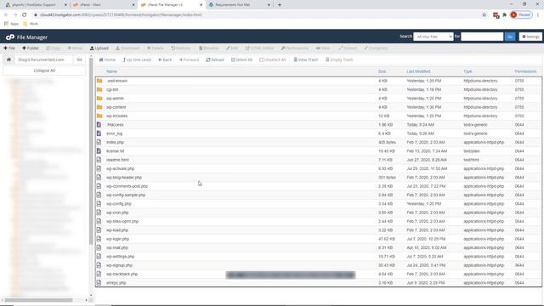Select the wp-settings.php file row
544x306 pixels.
pyautogui.click(x=318, y=257)
